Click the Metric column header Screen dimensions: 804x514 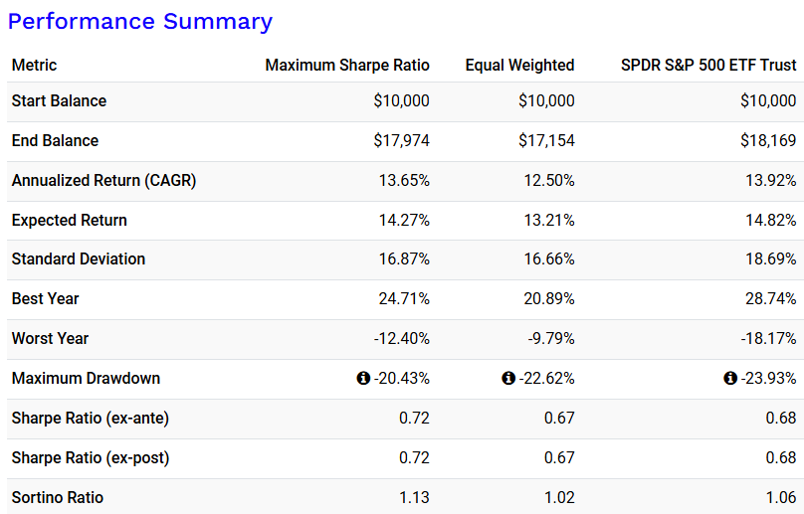pyautogui.click(x=34, y=65)
